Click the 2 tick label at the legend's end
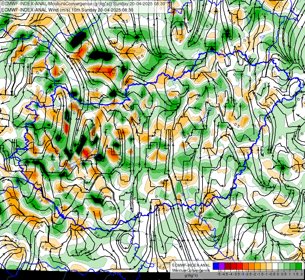The image size is (305, 280). [x=302, y=274]
